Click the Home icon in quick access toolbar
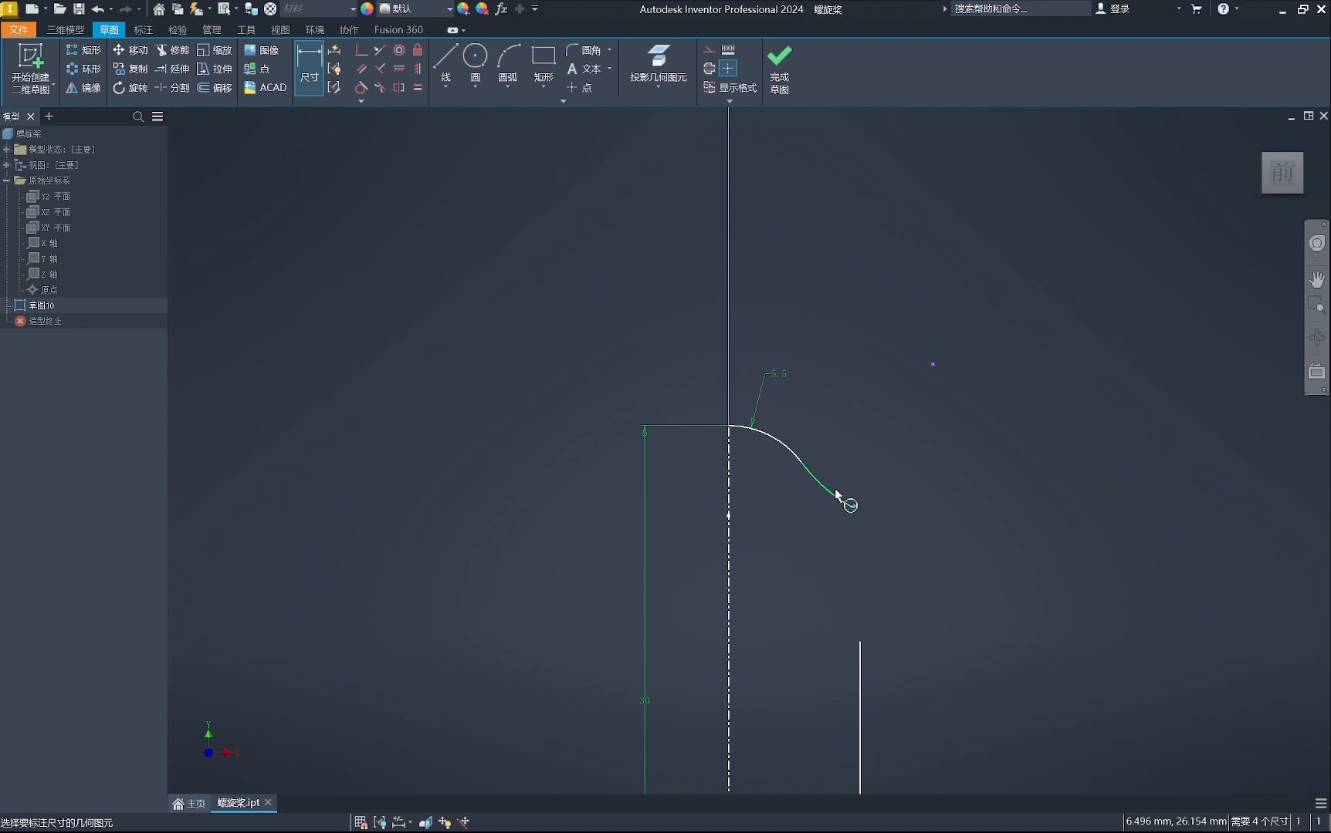 pos(158,9)
